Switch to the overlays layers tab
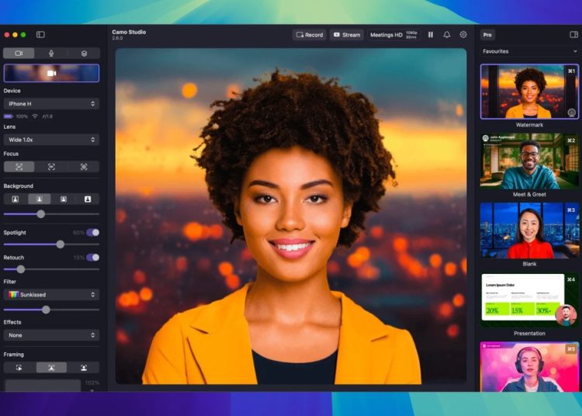The width and height of the screenshot is (582, 416). pos(84,54)
